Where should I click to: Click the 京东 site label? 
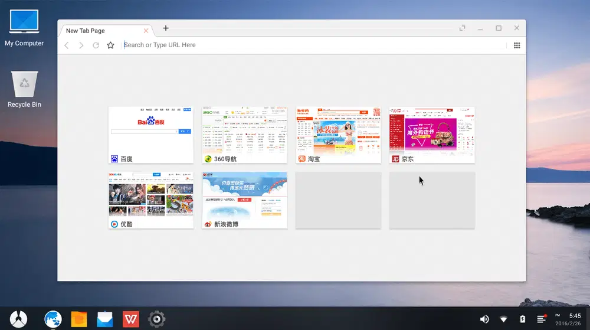pyautogui.click(x=408, y=159)
